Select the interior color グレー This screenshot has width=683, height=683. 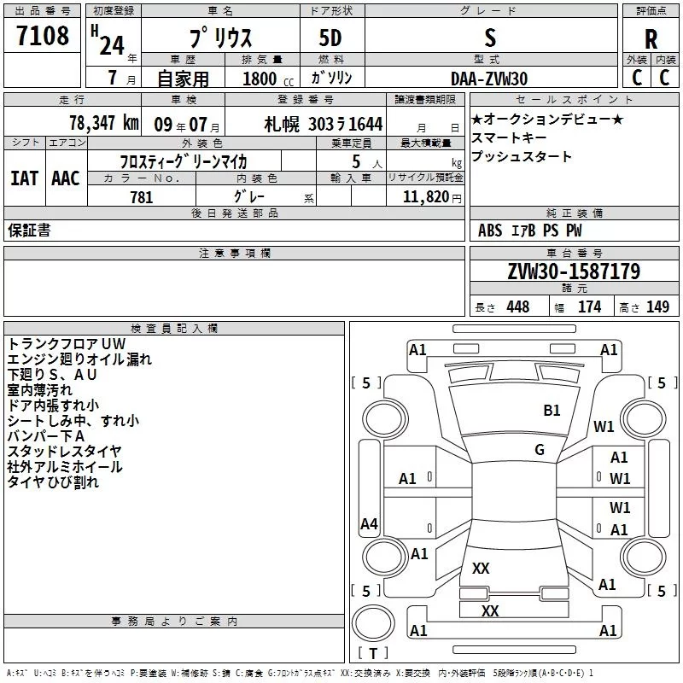pyautogui.click(x=249, y=196)
